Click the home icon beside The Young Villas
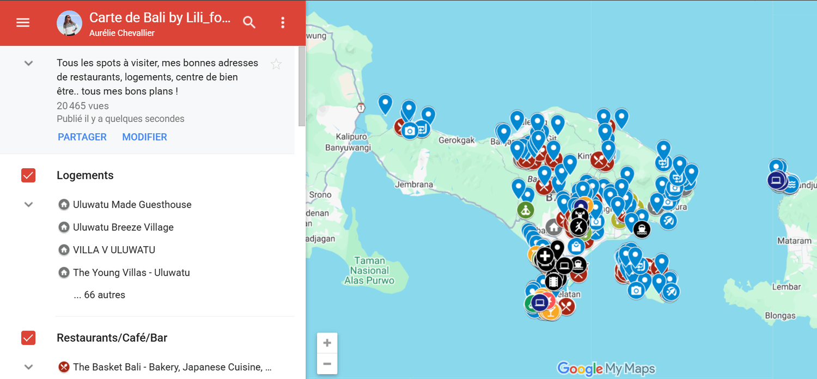This screenshot has height=379, width=817. pos(64,273)
